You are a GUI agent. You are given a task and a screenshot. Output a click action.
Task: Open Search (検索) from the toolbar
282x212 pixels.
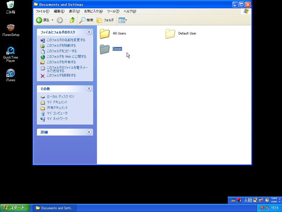86,20
